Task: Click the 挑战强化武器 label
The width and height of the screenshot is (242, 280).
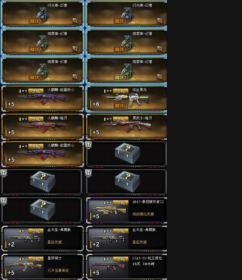Action: click(x=143, y=214)
